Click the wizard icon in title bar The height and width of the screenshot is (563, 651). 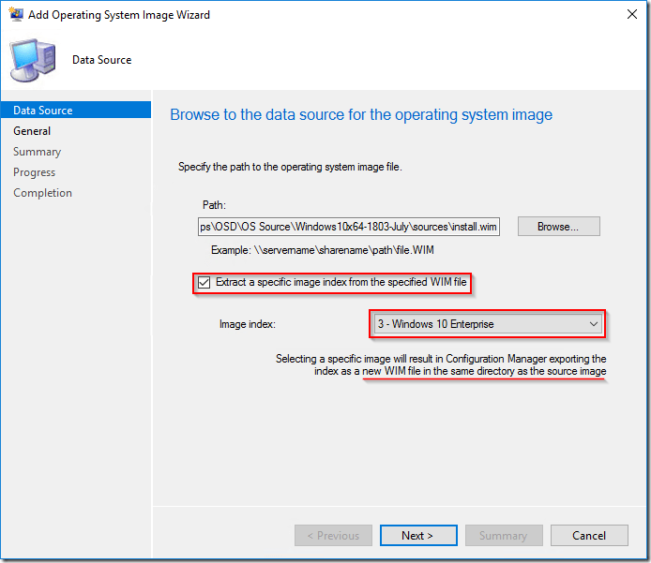tap(15, 15)
